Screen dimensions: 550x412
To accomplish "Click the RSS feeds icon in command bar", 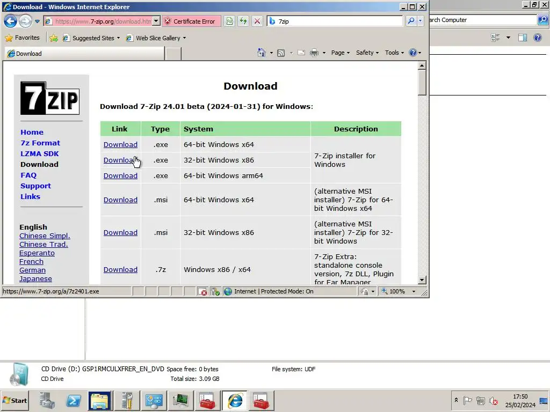I will point(281,53).
